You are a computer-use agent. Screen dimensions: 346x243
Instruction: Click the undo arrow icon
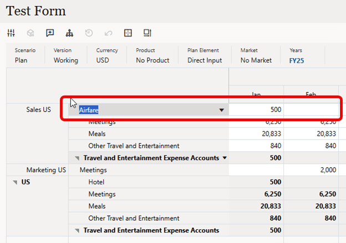(x=108, y=33)
